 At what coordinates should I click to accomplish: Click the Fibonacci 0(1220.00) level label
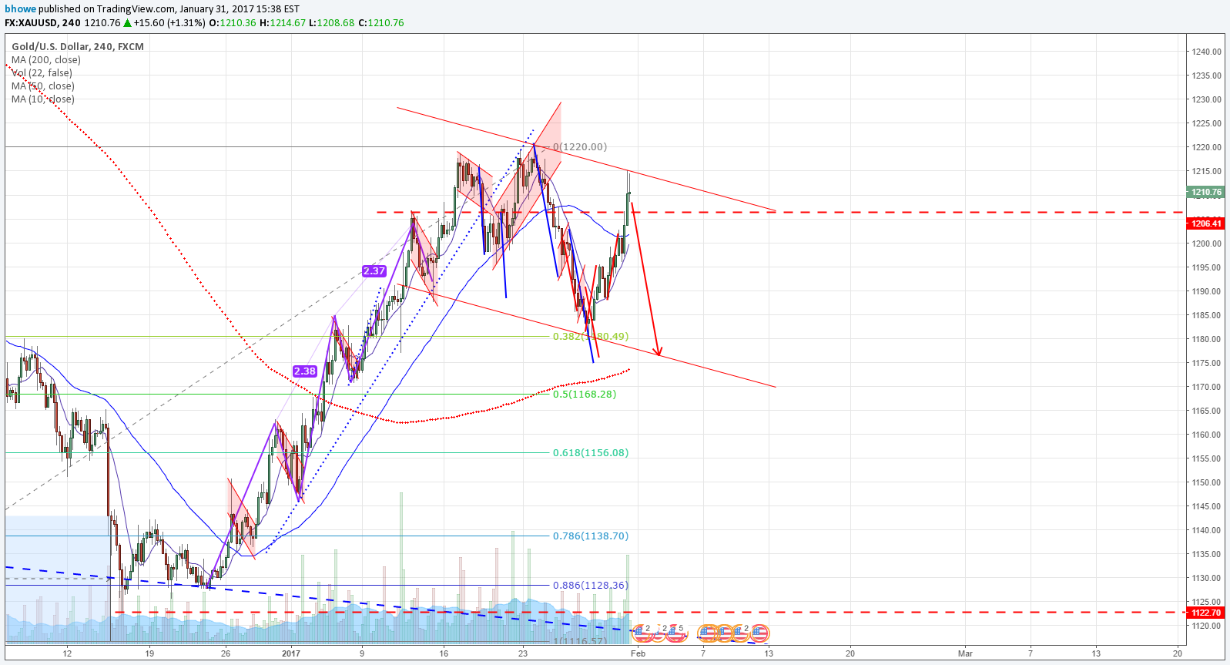point(580,146)
